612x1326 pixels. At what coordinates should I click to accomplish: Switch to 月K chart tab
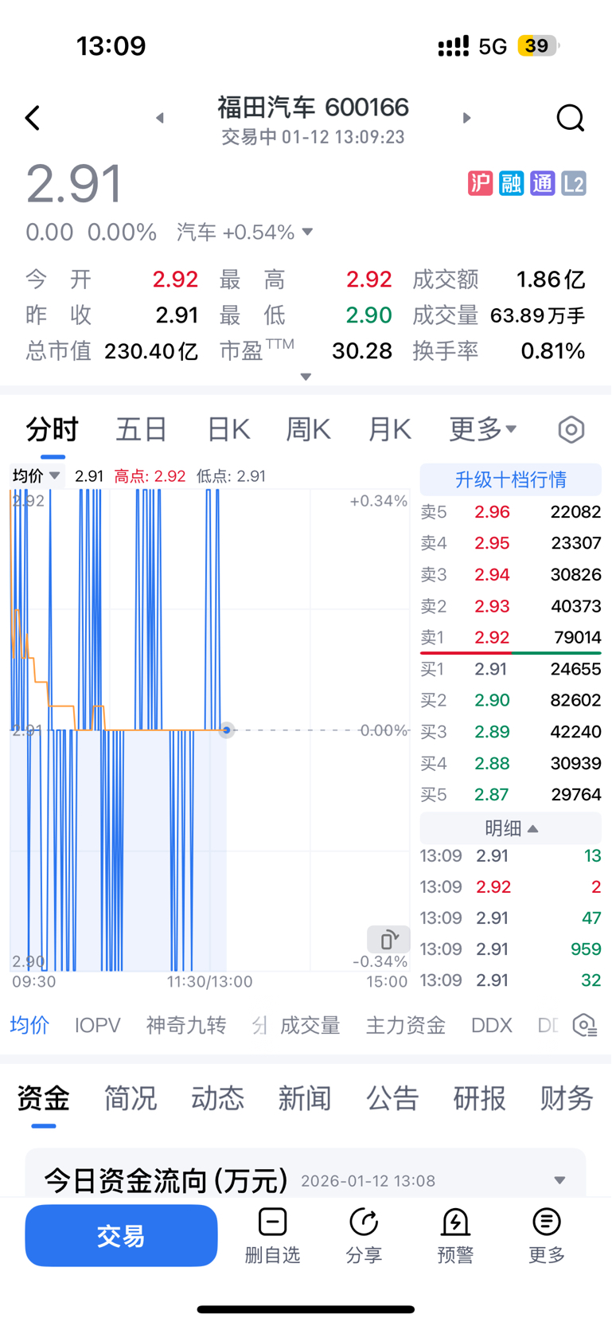click(389, 430)
